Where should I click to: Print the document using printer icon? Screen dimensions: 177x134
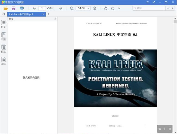(x=22, y=8)
